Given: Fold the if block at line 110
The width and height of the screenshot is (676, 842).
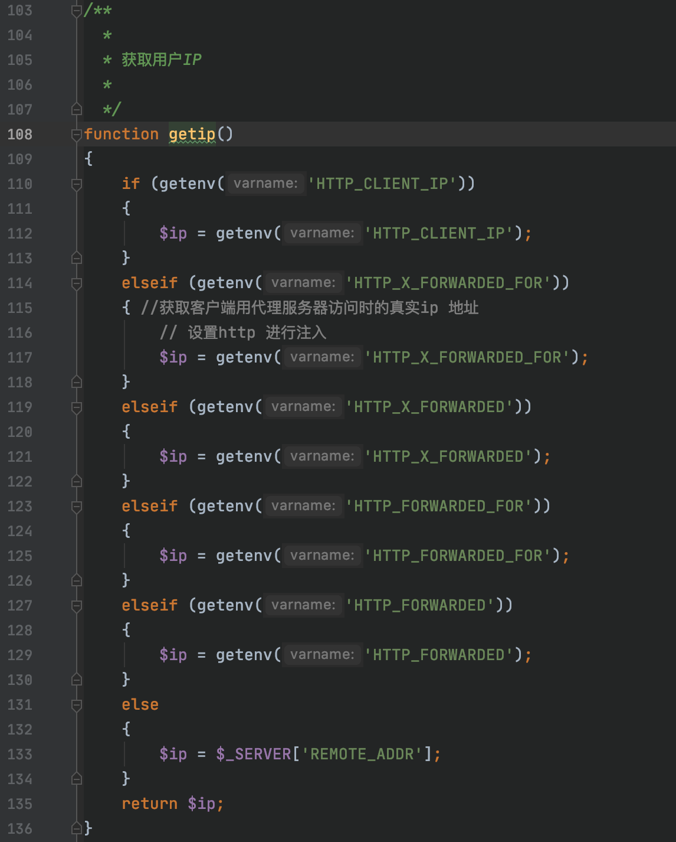Looking at the screenshot, I should [x=76, y=184].
